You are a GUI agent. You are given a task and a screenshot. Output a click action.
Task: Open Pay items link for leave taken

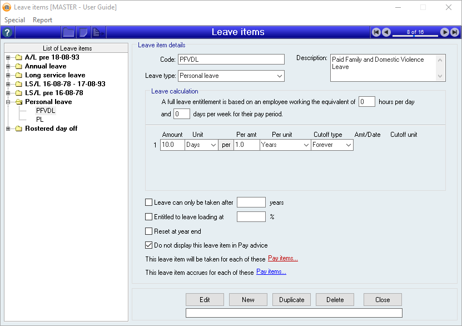[x=282, y=258]
